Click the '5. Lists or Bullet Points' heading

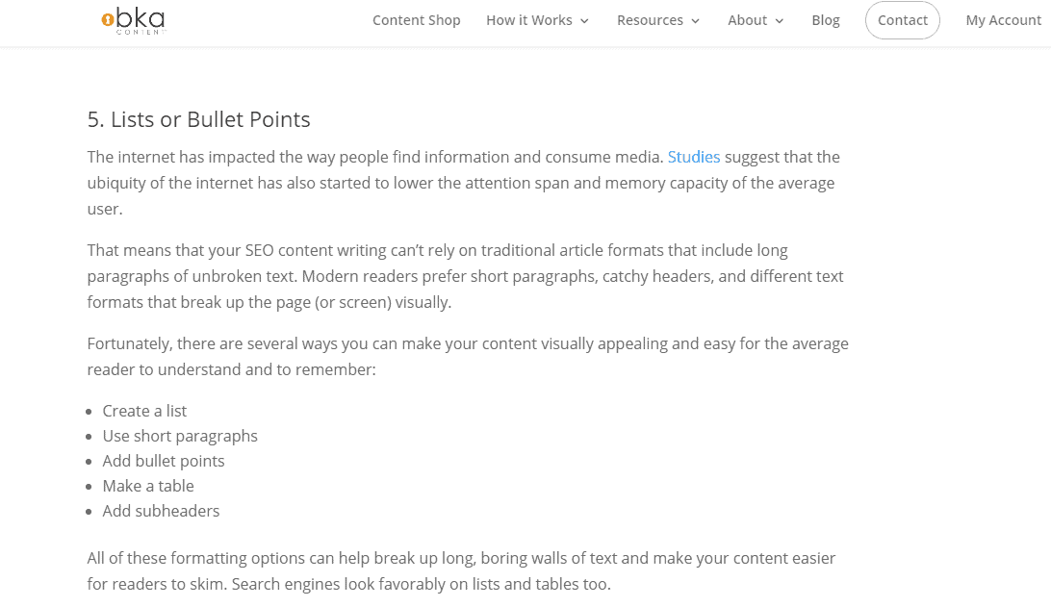[x=199, y=119]
